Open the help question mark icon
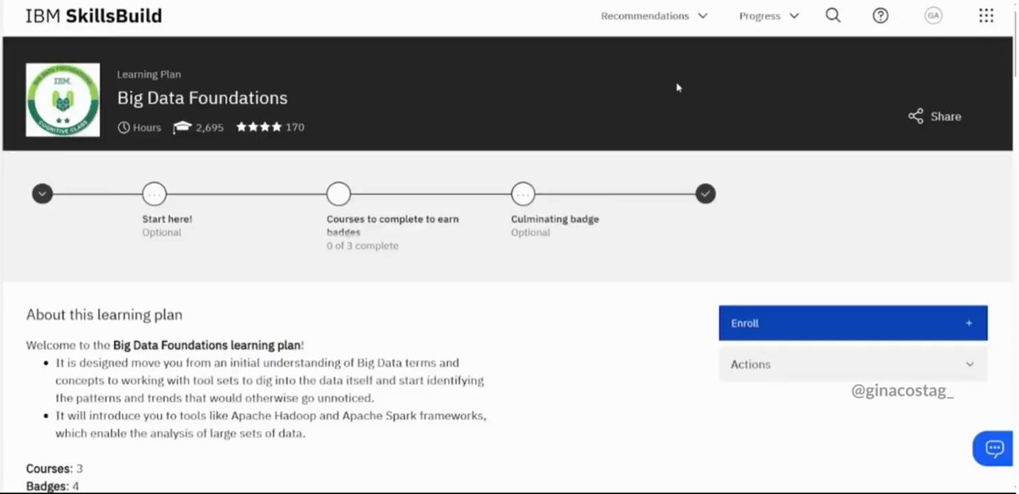This screenshot has height=494, width=1019. pos(880,15)
